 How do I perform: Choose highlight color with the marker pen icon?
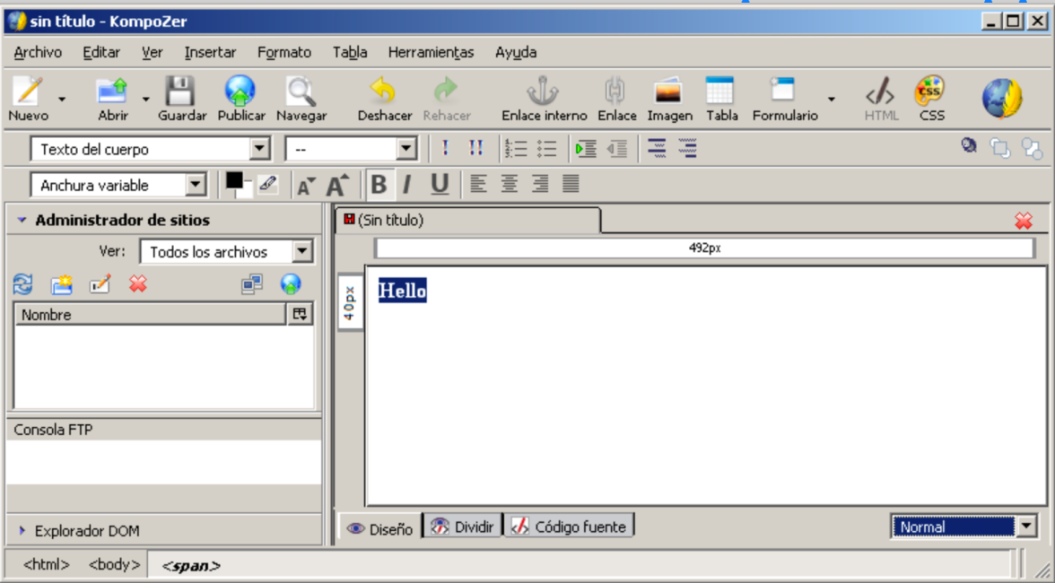(267, 184)
